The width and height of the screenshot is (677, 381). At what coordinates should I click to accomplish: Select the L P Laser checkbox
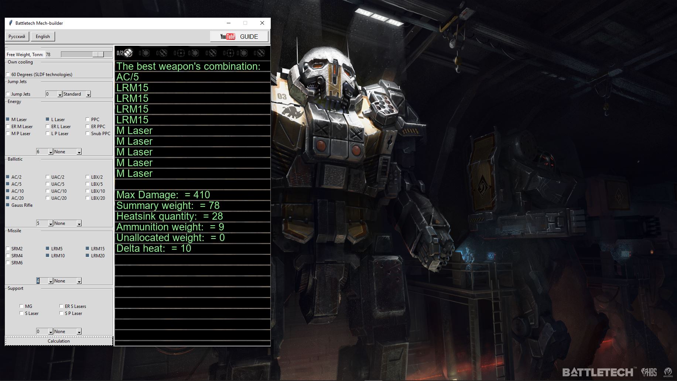(48, 134)
